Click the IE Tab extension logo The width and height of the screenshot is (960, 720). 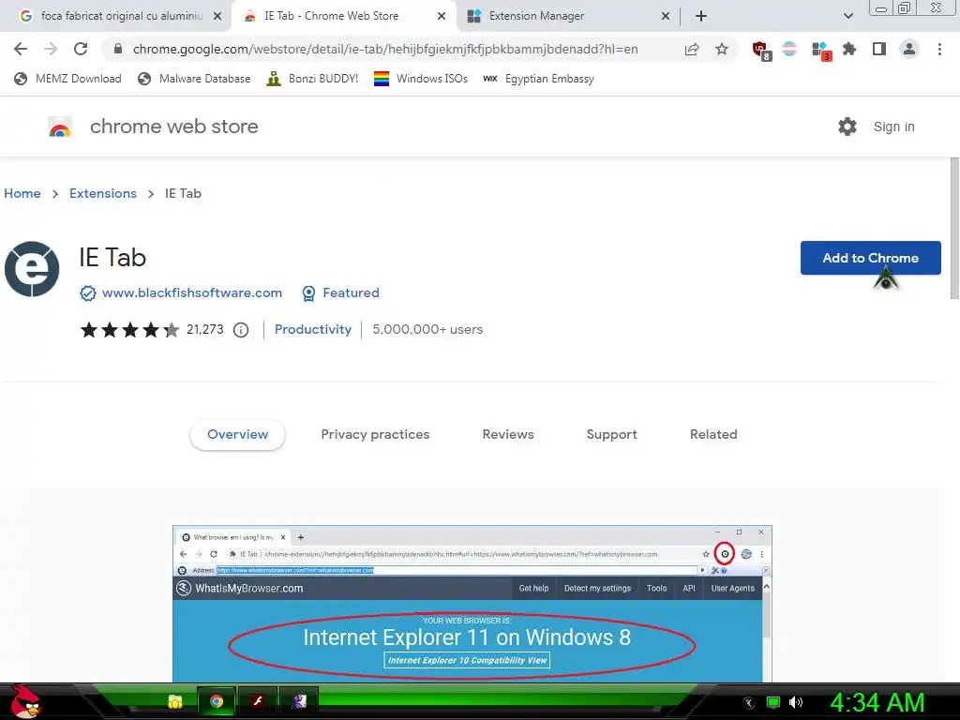32,269
